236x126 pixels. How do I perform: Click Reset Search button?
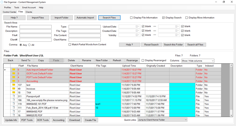pyautogui.click(x=151, y=45)
